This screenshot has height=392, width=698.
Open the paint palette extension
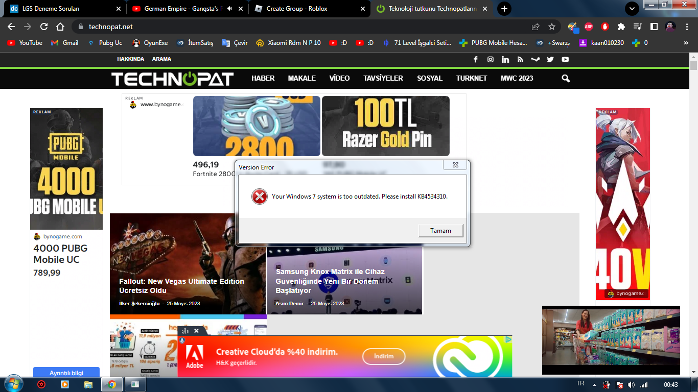(x=573, y=27)
